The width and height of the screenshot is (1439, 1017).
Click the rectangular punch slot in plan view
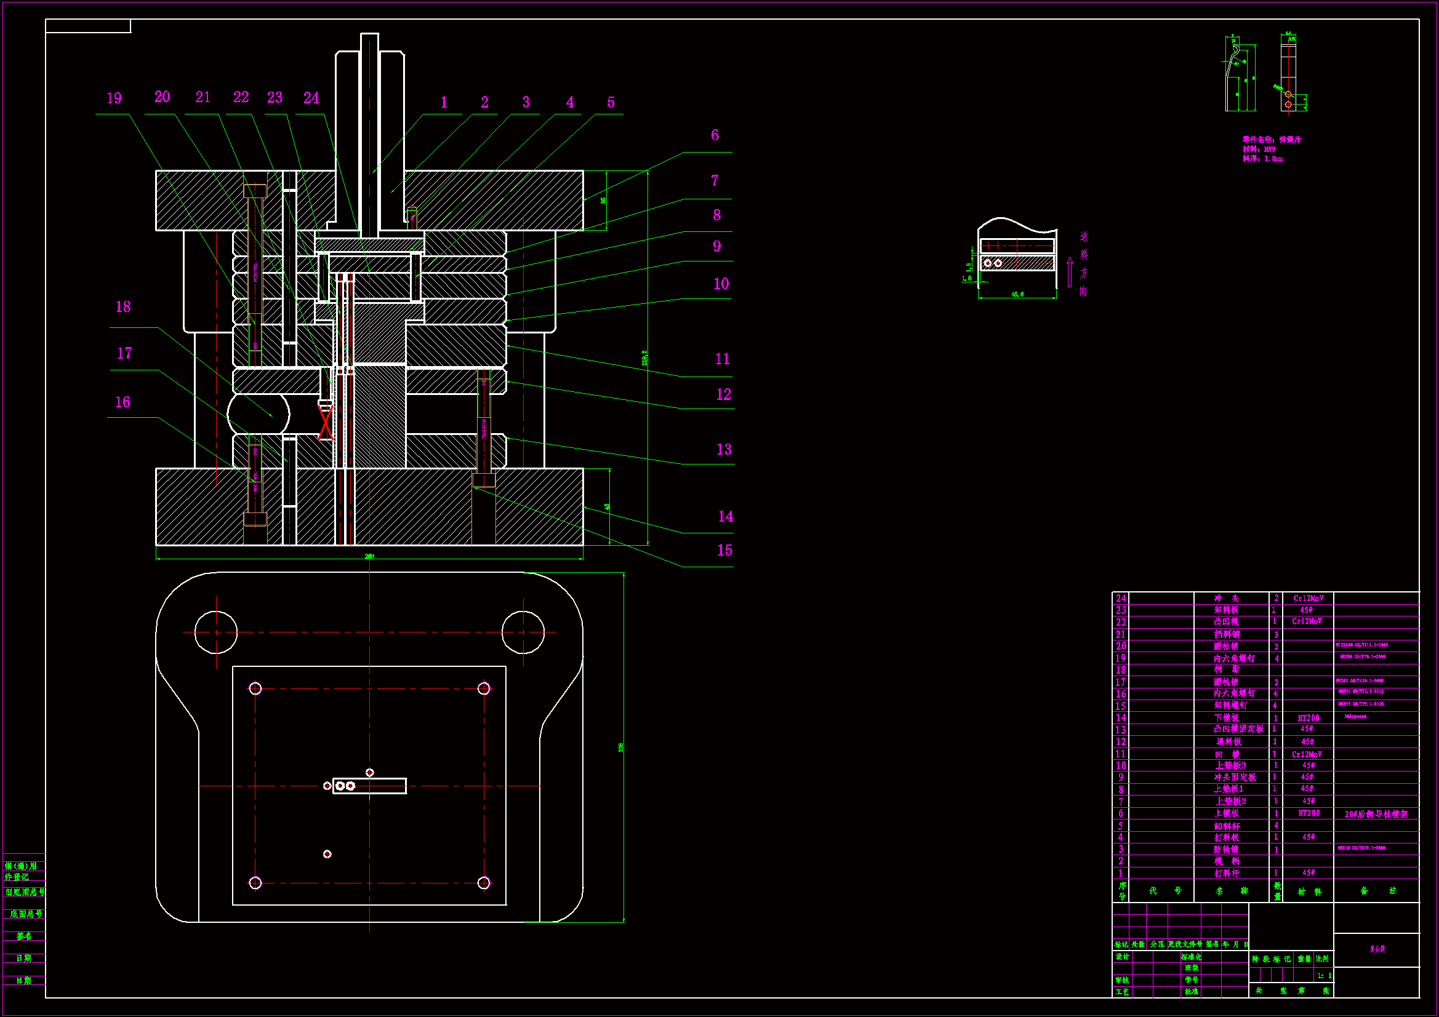point(369,786)
